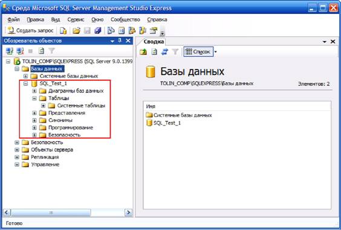Screen dimensions: 341x230
Task: Select the Таблицы folder in the tree
Action: [x=59, y=98]
